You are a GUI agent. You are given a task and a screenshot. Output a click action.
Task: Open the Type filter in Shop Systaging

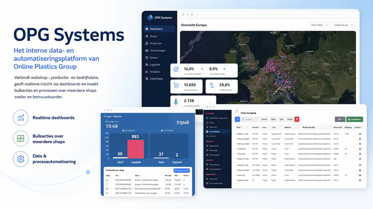point(282,119)
